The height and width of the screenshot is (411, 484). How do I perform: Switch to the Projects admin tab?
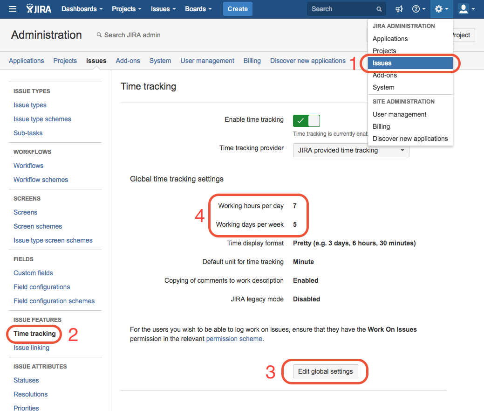(x=65, y=61)
